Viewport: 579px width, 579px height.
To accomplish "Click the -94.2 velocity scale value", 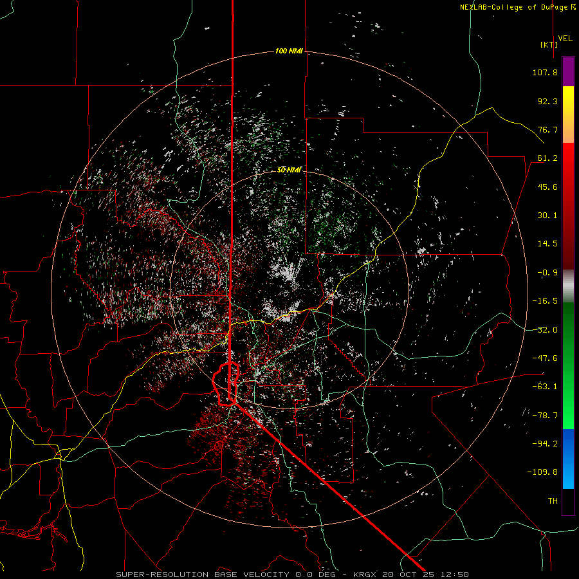I will (x=545, y=444).
